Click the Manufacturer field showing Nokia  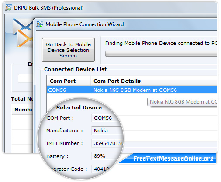[x=107, y=131]
